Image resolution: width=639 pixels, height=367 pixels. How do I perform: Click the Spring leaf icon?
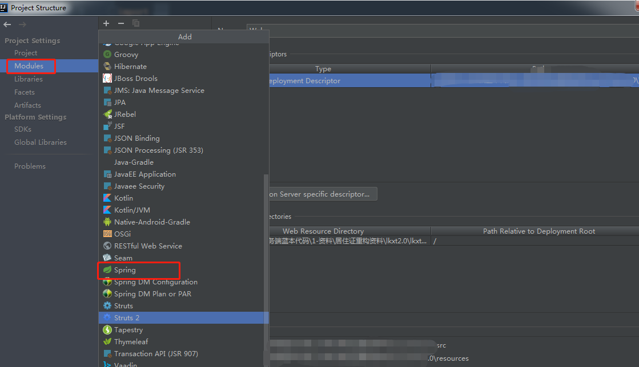[107, 270]
